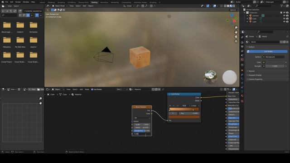
Task: Open the ColorRamp Linear interpolation dropdown
Action: click(x=195, y=105)
